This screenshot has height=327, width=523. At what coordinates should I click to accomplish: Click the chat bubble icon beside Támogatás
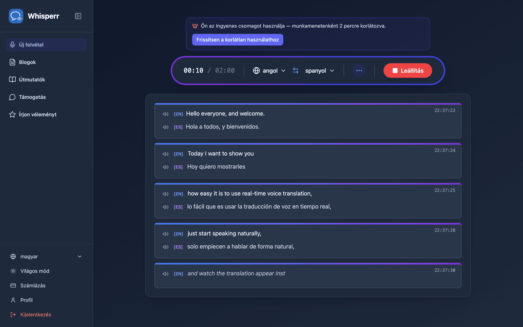12,97
